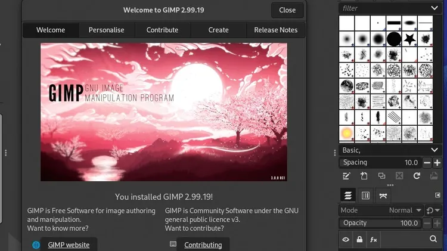The width and height of the screenshot is (447, 251).
Task: Select the bubble cell-pattern round brush
Action: 394,70
